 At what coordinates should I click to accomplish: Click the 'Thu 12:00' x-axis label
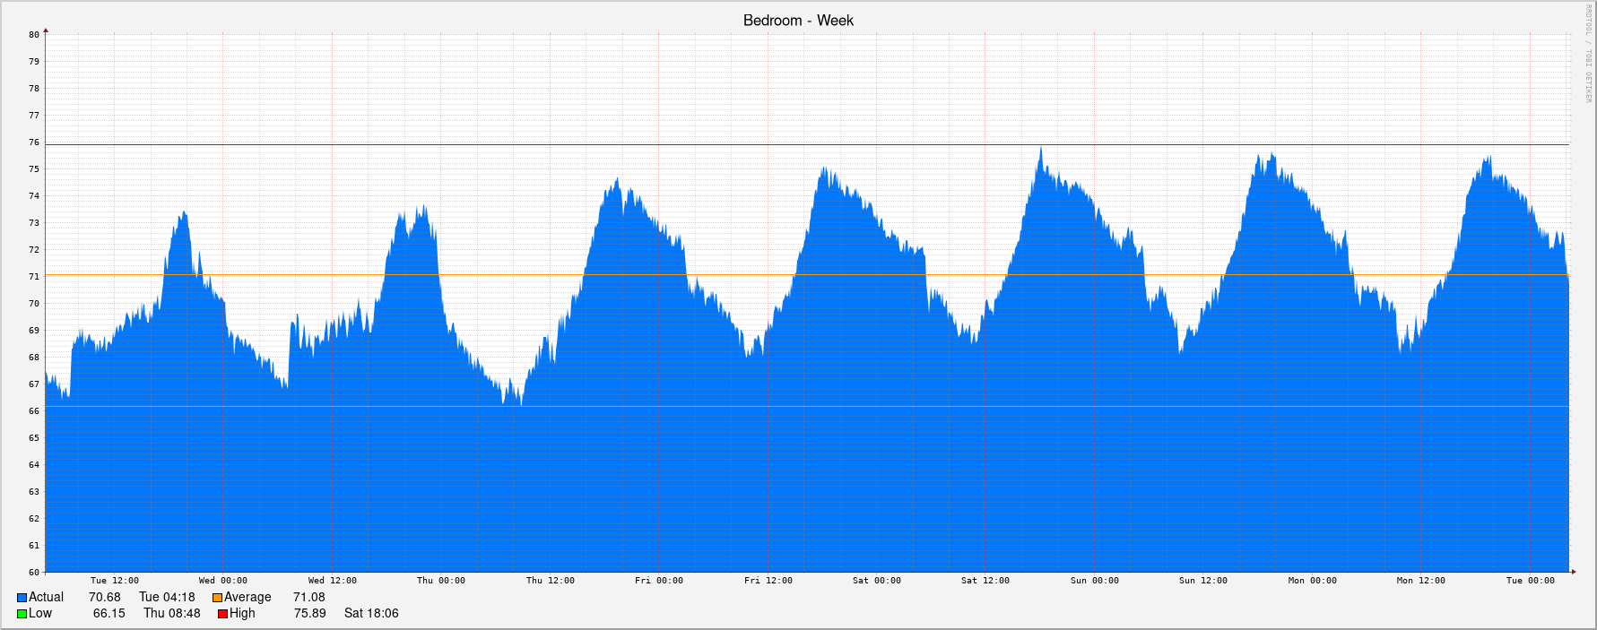[551, 581]
